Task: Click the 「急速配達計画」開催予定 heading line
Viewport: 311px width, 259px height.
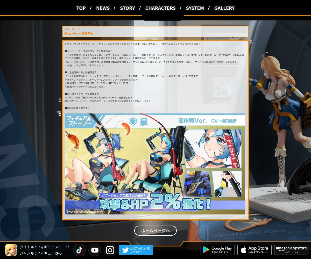Action: click(81, 73)
